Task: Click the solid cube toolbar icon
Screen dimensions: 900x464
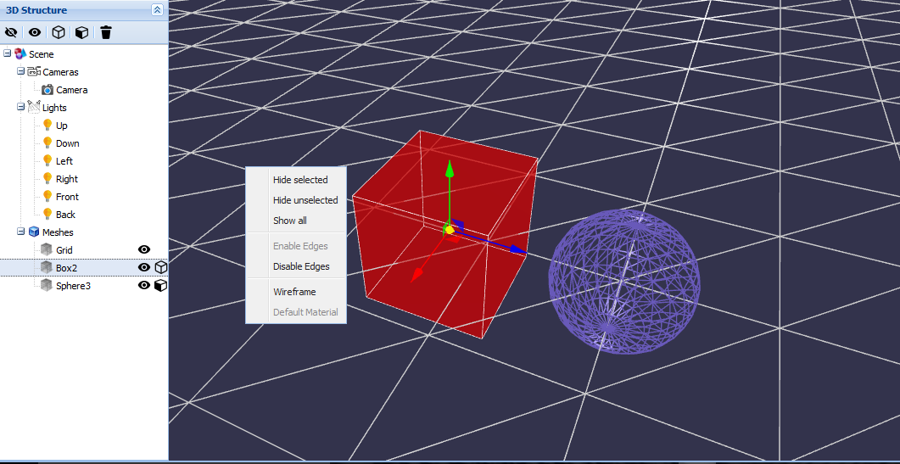Action: [x=82, y=32]
